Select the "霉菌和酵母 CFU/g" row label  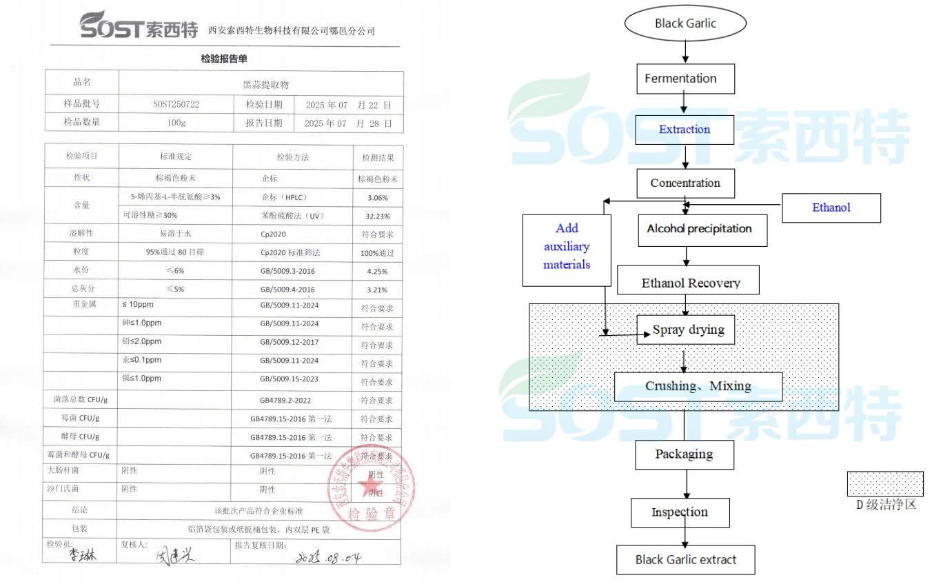click(78, 455)
